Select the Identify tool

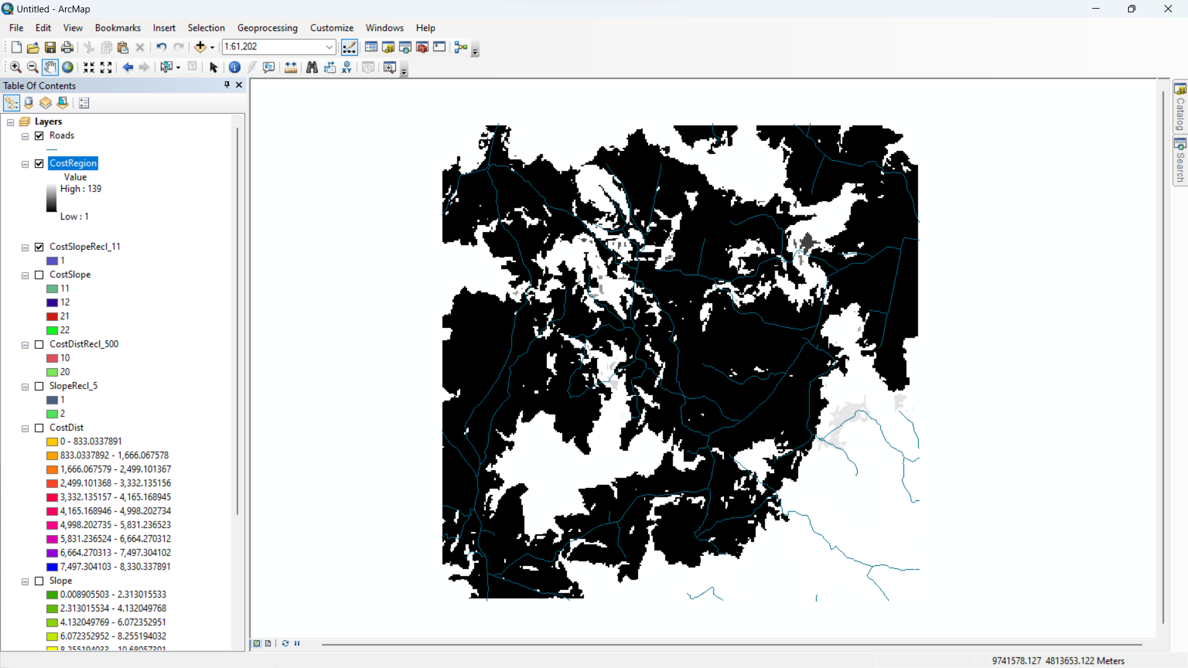point(235,67)
